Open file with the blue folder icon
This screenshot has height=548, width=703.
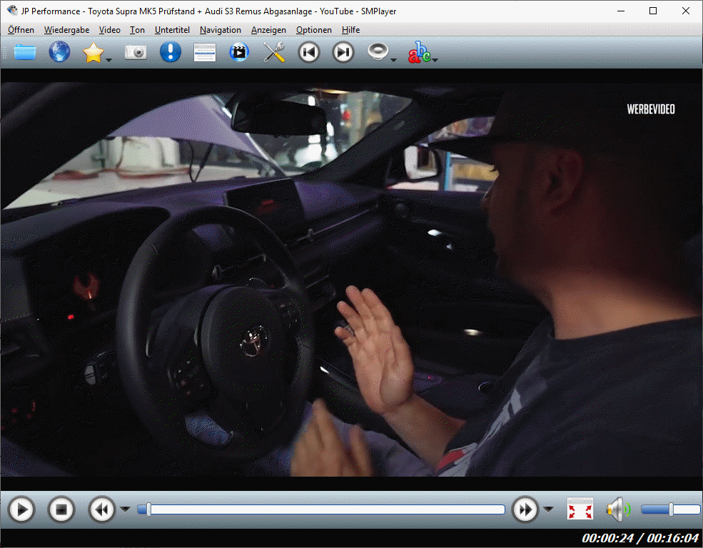pos(25,52)
